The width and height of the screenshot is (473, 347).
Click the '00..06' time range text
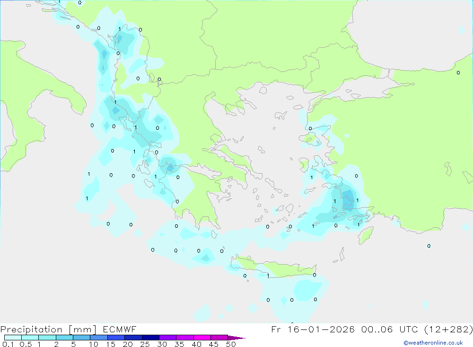[377, 329]
